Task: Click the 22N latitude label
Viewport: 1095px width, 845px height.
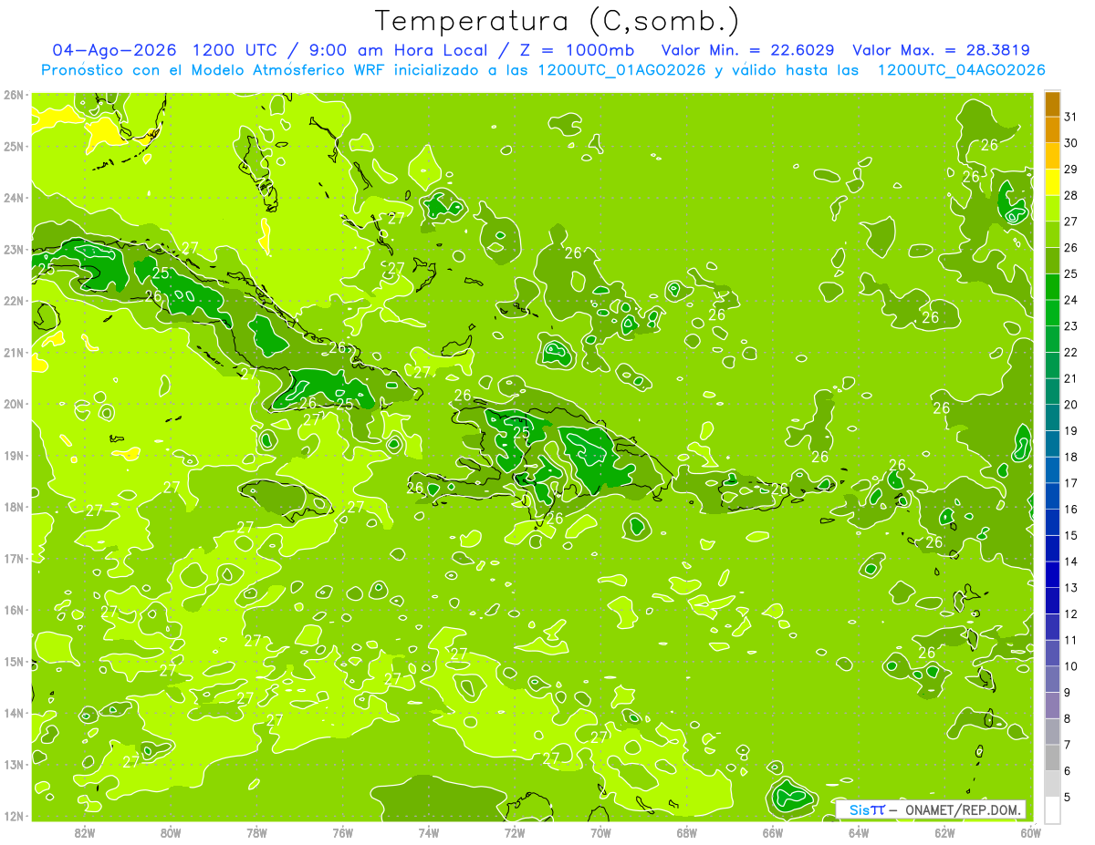Action: 14,301
